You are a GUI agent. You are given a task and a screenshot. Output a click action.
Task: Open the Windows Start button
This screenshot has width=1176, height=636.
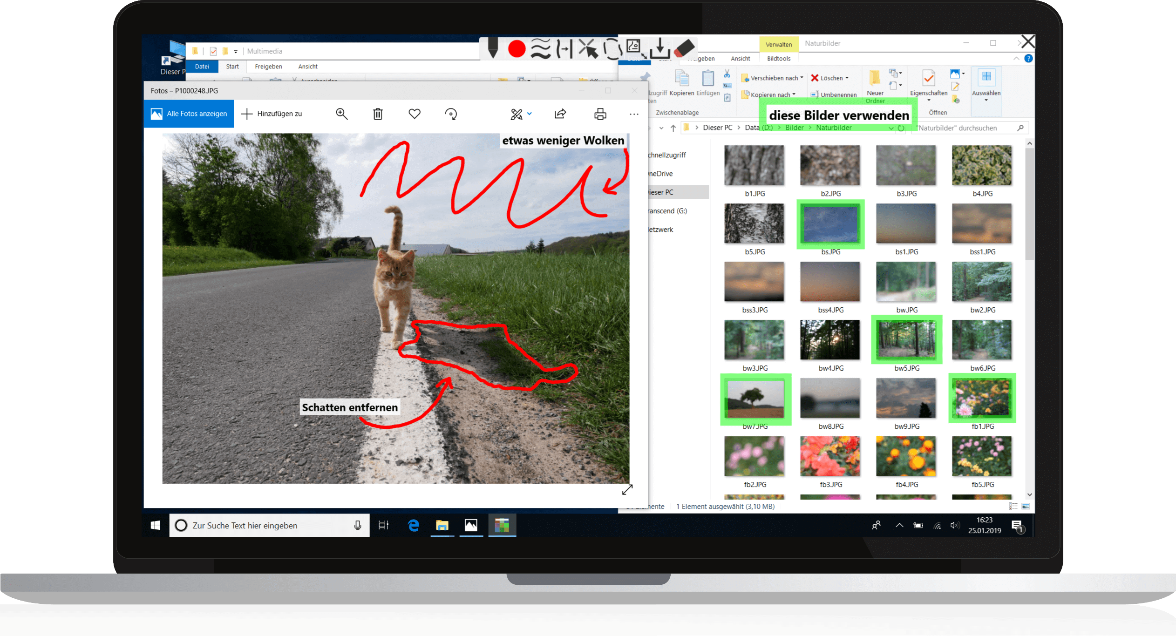tap(156, 525)
